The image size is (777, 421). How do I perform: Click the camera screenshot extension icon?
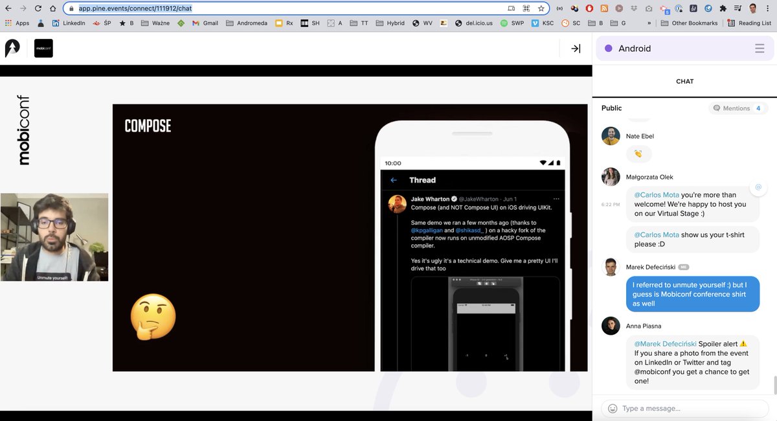point(649,8)
